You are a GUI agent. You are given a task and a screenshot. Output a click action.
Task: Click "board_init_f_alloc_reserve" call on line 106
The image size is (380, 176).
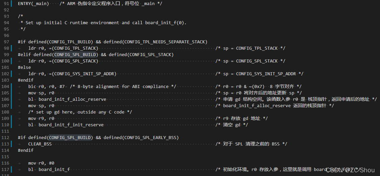coord(73,99)
